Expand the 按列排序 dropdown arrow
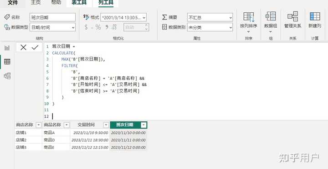328x169 pixels. click(x=249, y=32)
